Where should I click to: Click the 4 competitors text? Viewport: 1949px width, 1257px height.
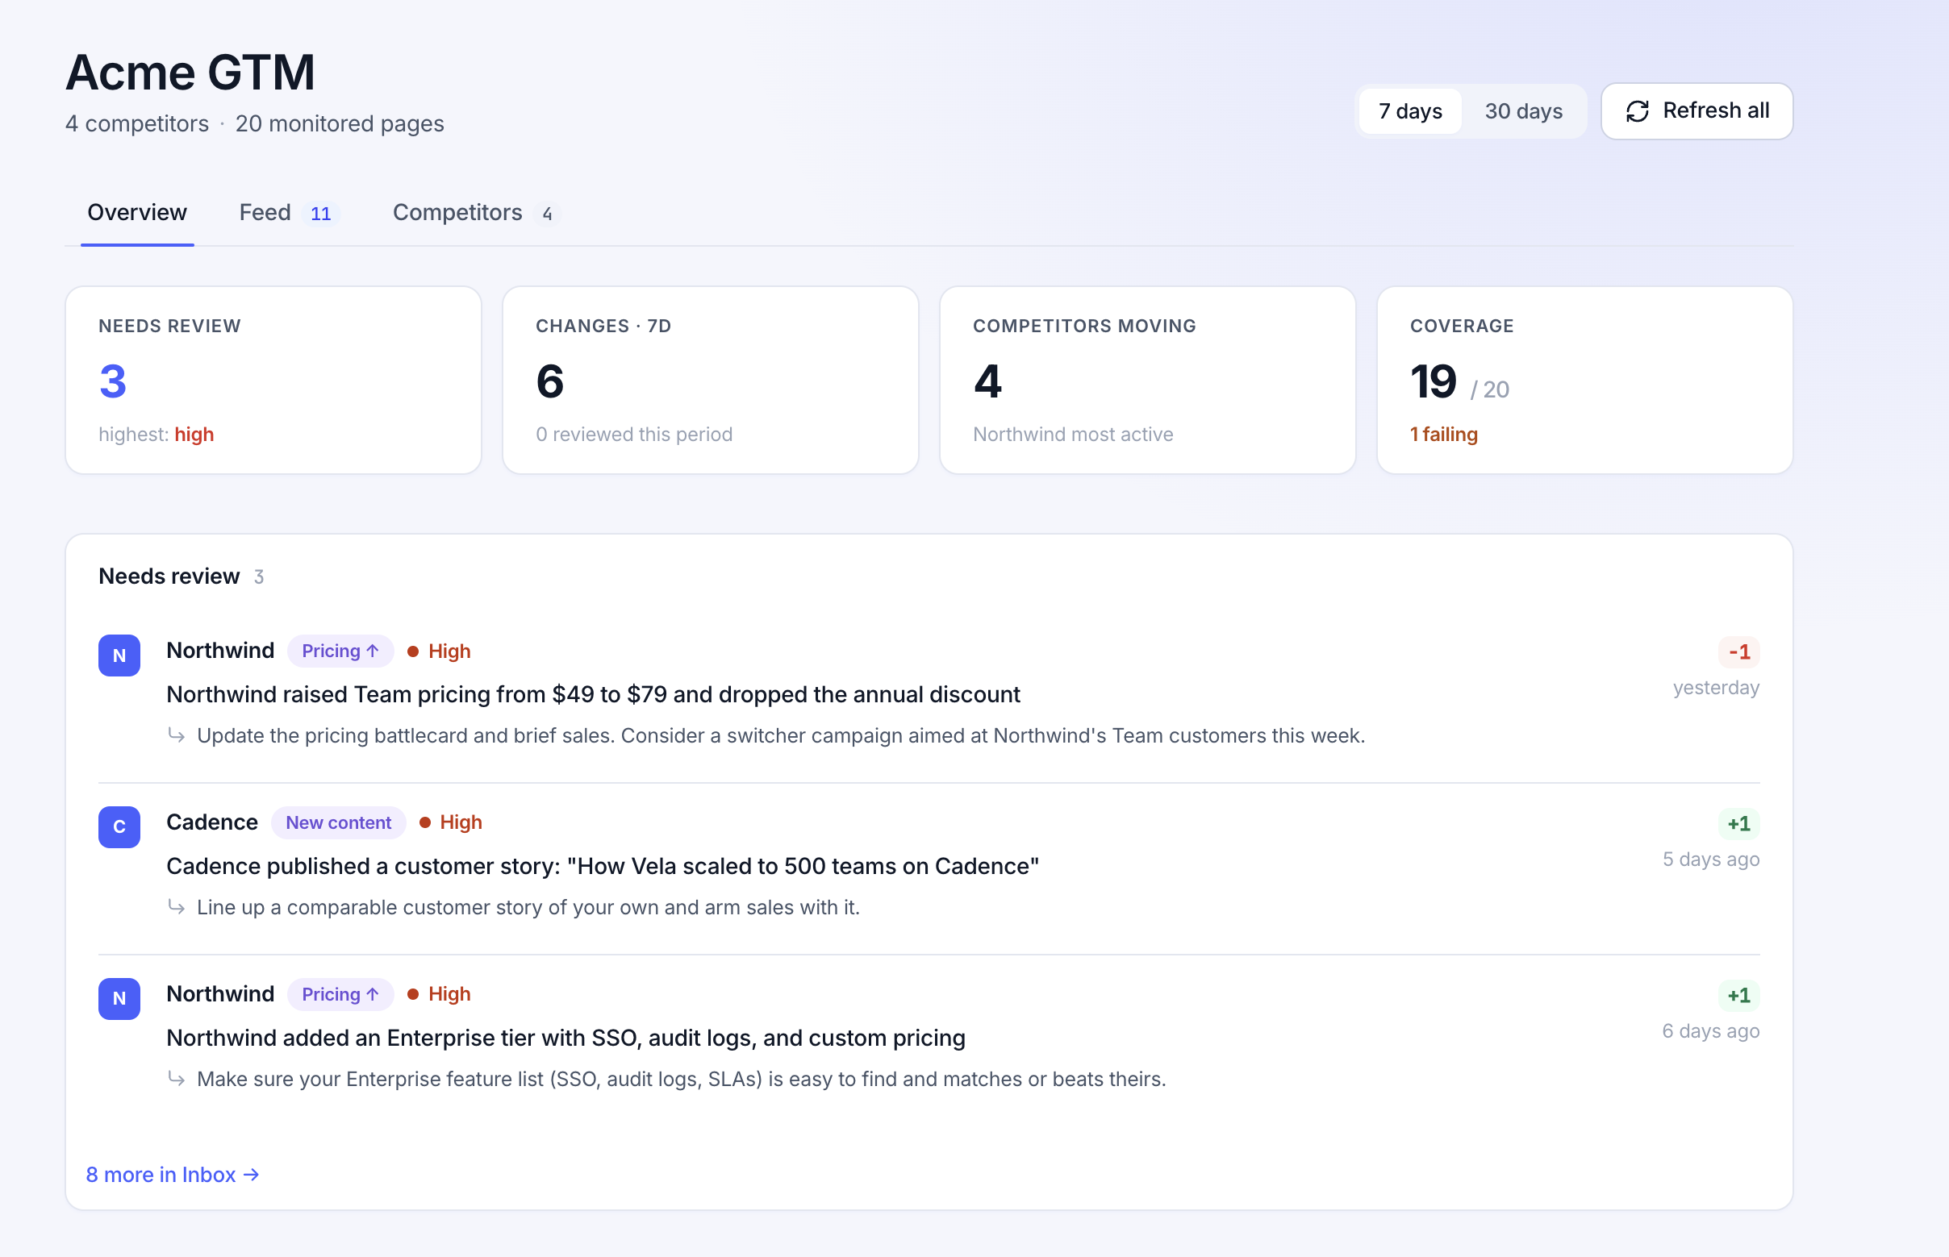coord(137,123)
